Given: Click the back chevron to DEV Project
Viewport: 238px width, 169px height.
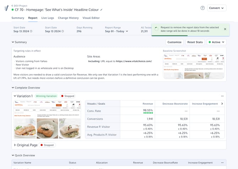Looking at the screenshot, I should point(12,6).
